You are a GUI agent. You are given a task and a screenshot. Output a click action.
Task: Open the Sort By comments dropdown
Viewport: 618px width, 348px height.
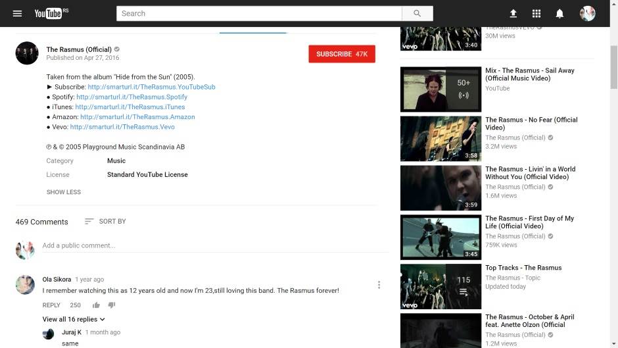click(105, 222)
